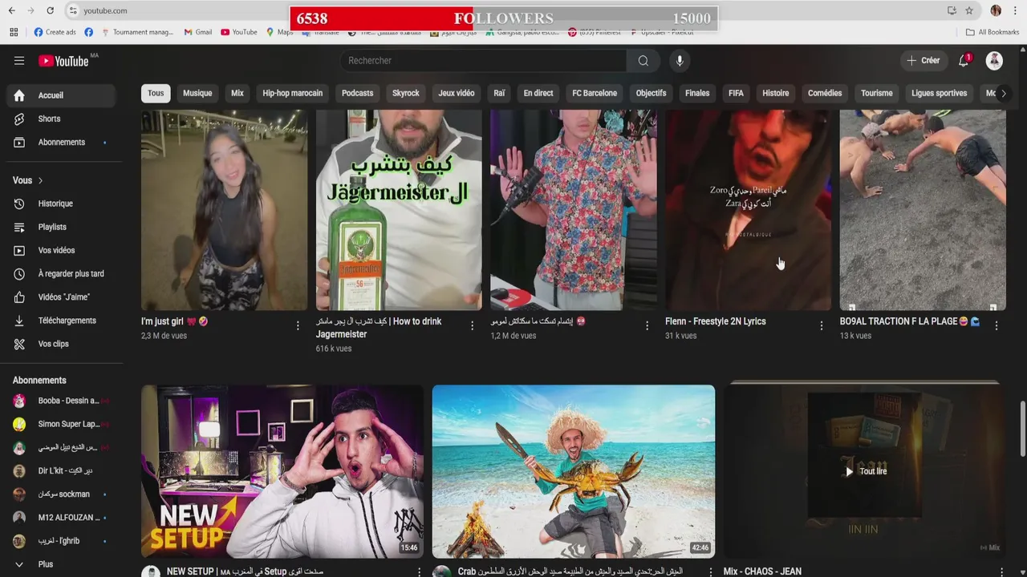Open Playlists in sidebar
This screenshot has width=1027, height=577.
tap(61, 227)
